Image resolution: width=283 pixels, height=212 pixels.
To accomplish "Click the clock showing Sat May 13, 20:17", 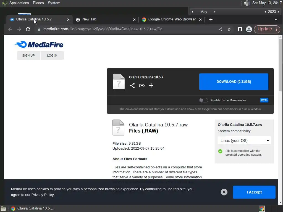I will 267,3.
